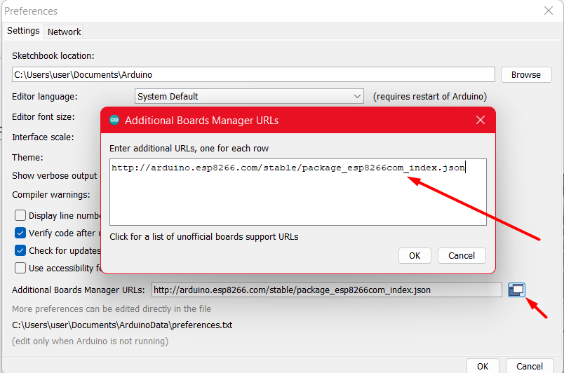Screen dimensions: 564x373
Task: Click the '(requires restart of Arduino)' note
Action: [430, 96]
